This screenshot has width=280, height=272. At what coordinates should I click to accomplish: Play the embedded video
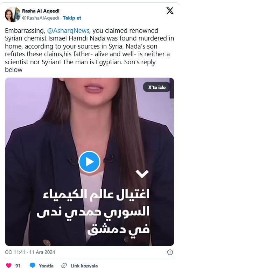[x=90, y=162]
